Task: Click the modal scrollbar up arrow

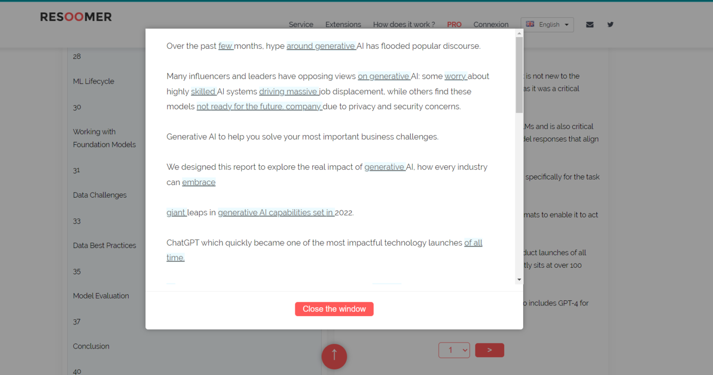Action: click(x=519, y=33)
